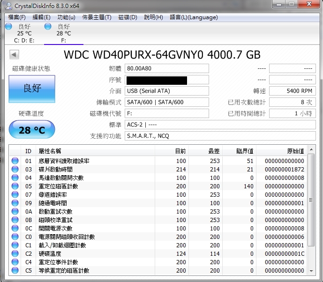
Task: Select the 重定位磁區計數 attribute name
Action: [x=58, y=186]
